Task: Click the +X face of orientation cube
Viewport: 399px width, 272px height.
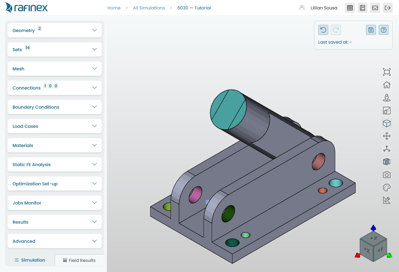Action: pyautogui.click(x=366, y=250)
